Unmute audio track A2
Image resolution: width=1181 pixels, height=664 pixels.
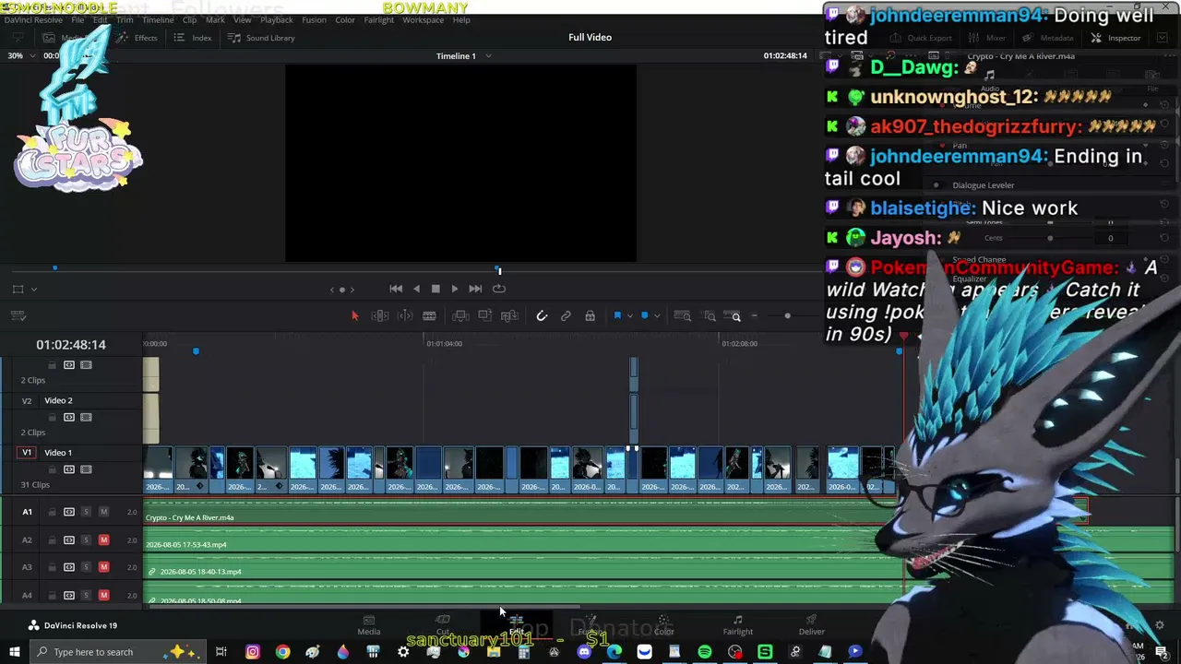103,539
